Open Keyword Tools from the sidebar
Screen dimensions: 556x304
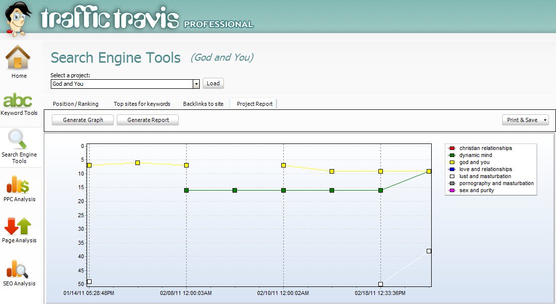click(19, 100)
